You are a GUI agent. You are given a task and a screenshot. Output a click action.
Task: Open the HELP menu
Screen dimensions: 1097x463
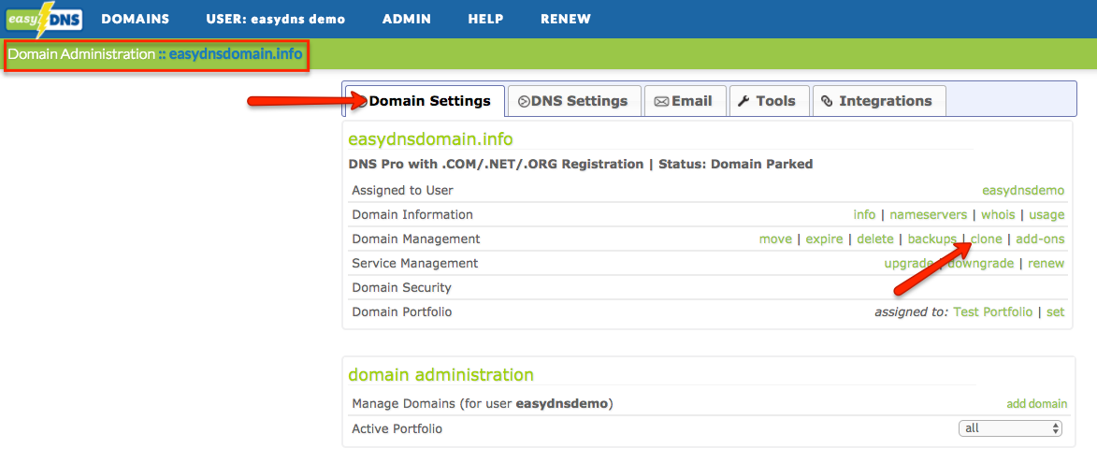point(485,19)
